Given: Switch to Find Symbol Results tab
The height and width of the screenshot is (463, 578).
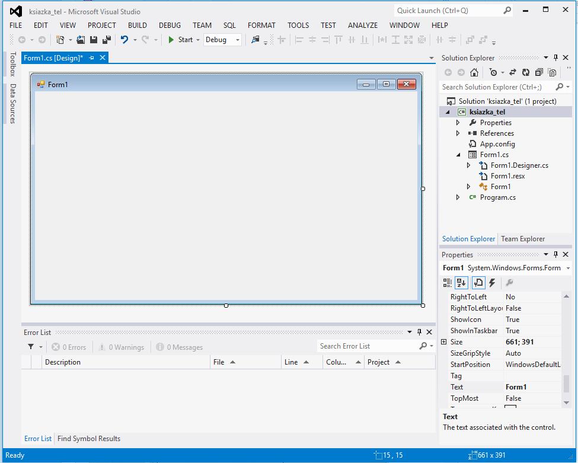Looking at the screenshot, I should (89, 439).
